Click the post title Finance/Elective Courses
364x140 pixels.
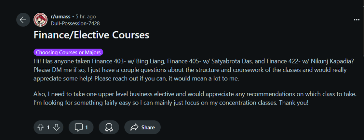(91, 35)
